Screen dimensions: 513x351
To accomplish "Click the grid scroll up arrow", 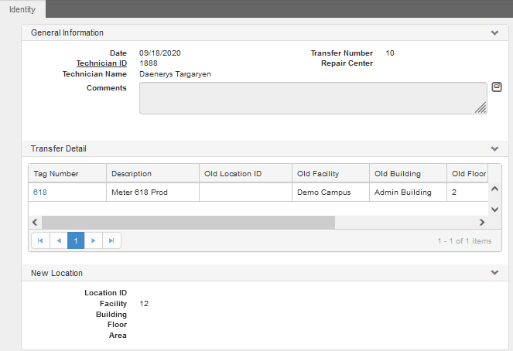I will [x=495, y=189].
